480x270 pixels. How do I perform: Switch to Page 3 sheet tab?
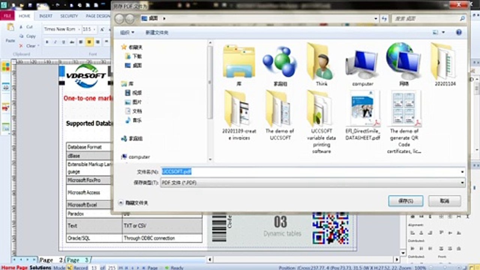(x=78, y=260)
